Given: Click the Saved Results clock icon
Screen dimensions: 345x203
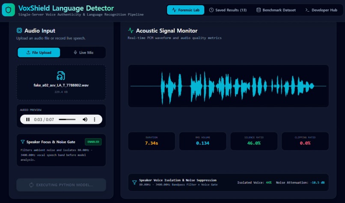Looking at the screenshot, I should coord(211,10).
